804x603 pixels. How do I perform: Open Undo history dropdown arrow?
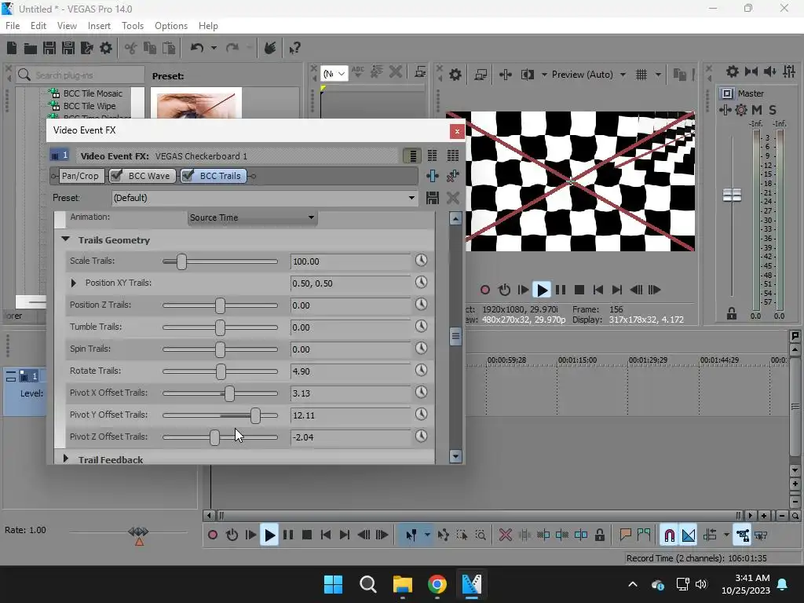click(214, 48)
